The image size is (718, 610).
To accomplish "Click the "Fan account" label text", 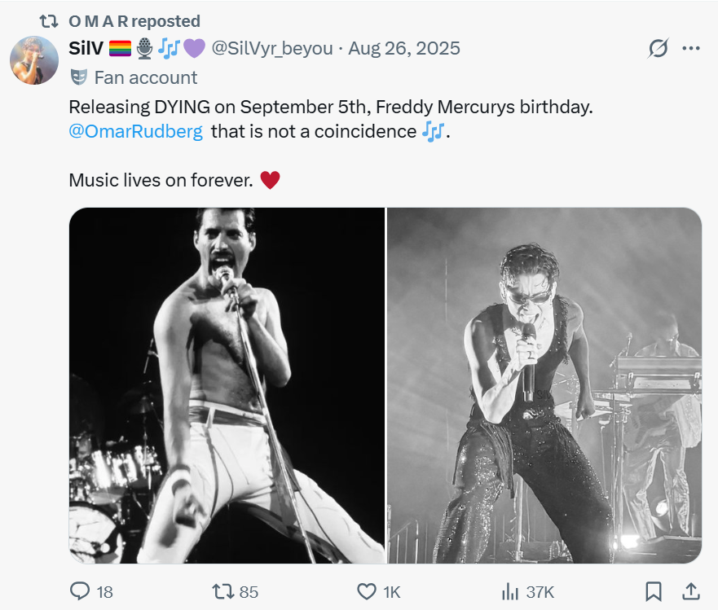I will 146,77.
